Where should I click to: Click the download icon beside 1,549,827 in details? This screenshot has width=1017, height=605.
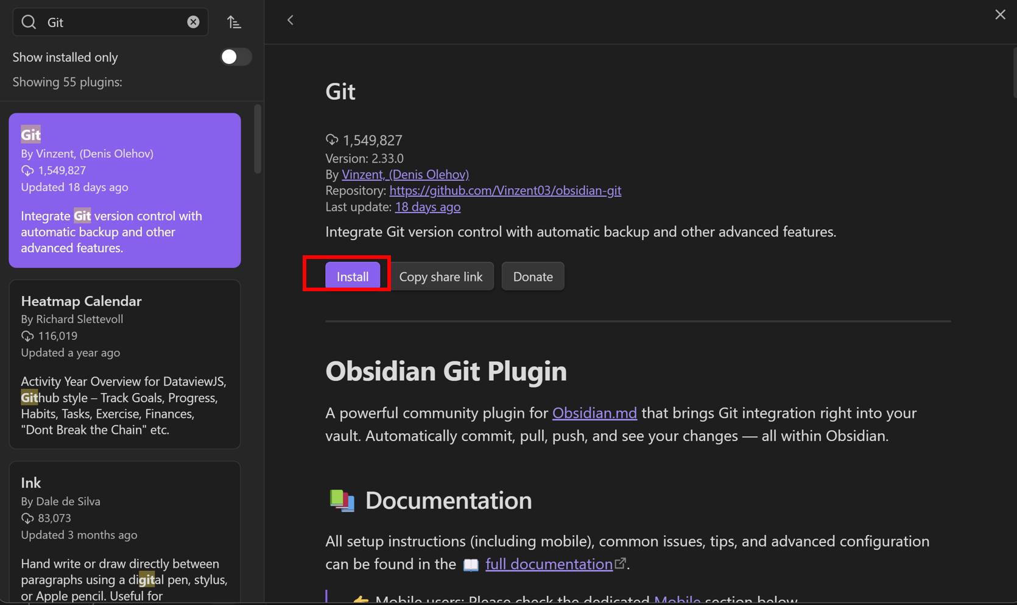(x=332, y=140)
